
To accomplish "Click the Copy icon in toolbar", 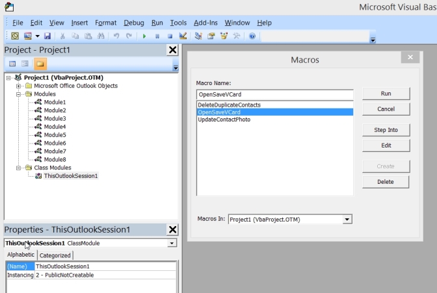I will click(75, 36).
